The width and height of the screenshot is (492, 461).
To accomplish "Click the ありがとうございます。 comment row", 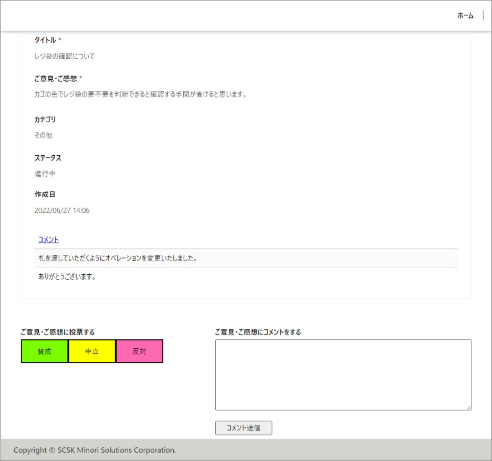I will click(x=67, y=277).
